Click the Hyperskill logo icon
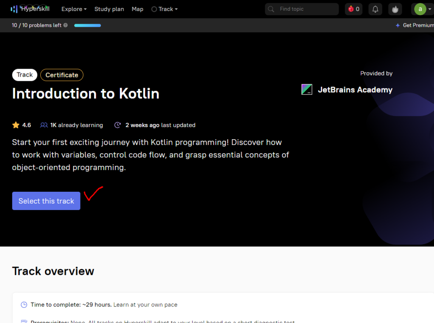434x323 pixels. click(14, 9)
